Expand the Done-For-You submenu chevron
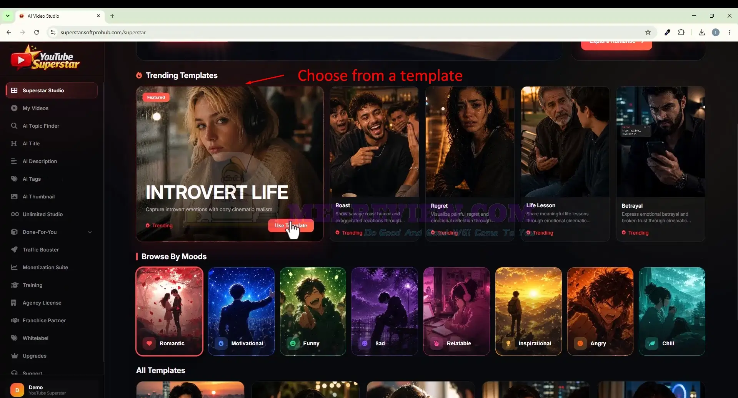 [x=90, y=232]
